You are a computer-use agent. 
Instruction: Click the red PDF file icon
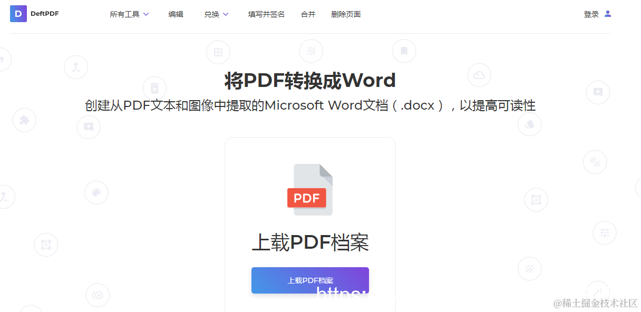click(x=310, y=190)
